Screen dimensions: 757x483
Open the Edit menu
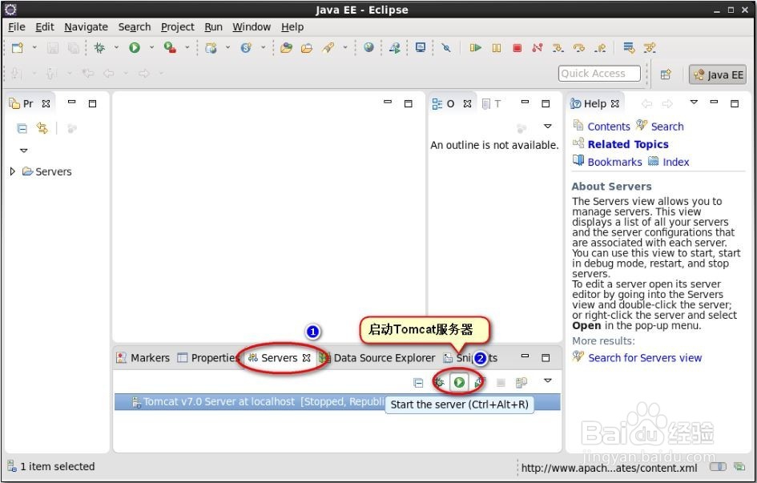pos(45,27)
